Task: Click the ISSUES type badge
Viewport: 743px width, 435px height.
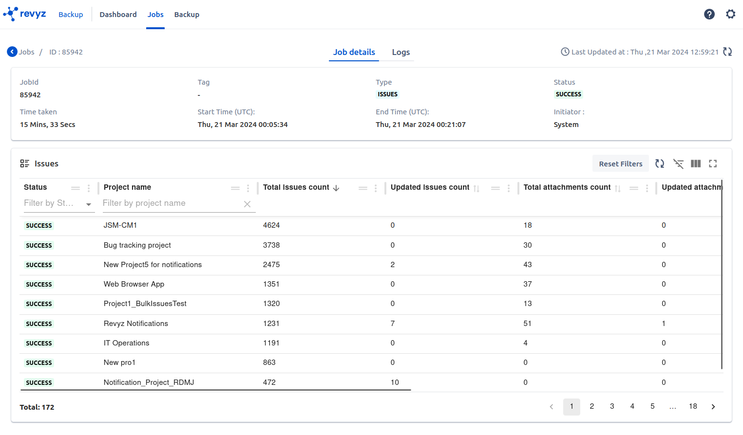Action: 388,94
